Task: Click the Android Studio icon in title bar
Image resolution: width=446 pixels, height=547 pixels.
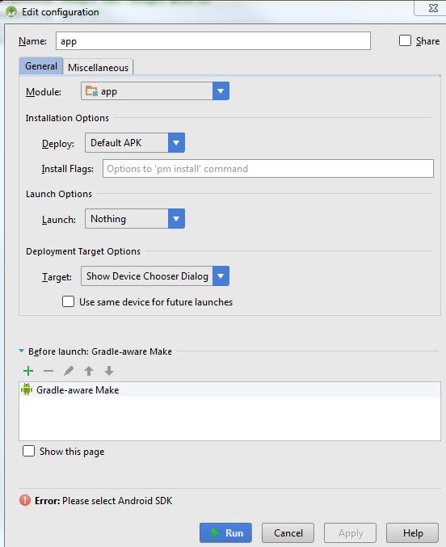Action: tap(11, 12)
